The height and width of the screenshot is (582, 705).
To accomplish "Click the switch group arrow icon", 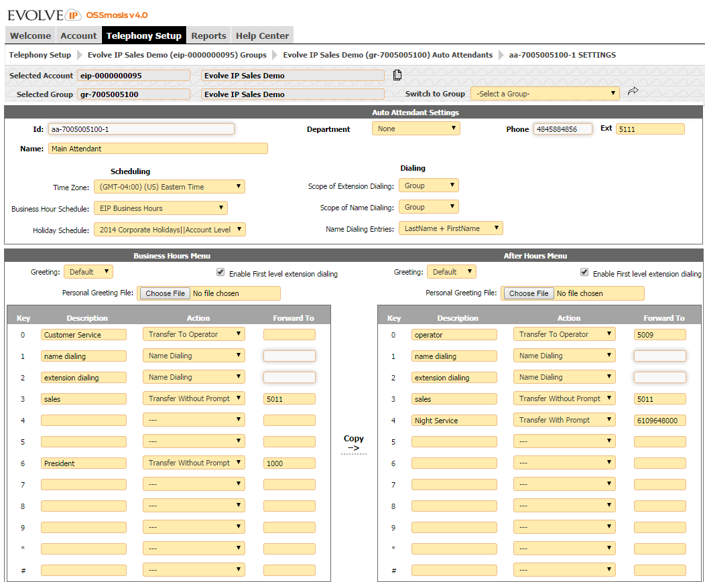I will coord(633,93).
